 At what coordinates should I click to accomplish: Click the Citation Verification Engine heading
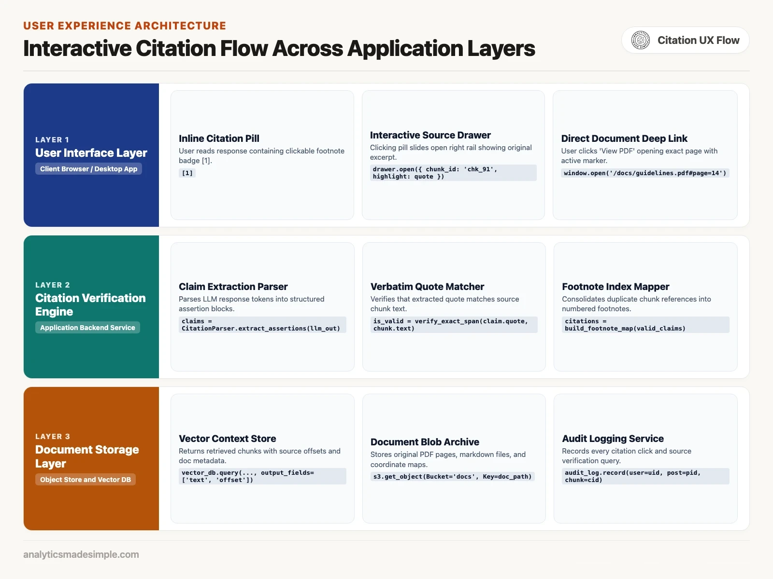click(x=90, y=304)
